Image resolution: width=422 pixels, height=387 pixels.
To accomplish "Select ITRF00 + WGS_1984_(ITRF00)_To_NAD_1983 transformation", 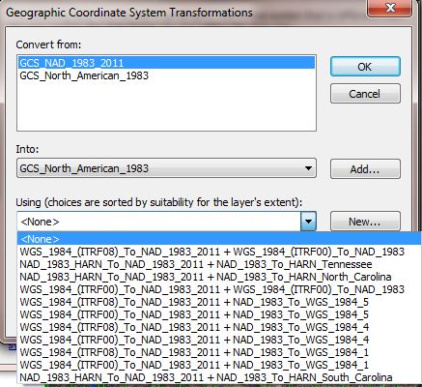I will click(x=219, y=289).
